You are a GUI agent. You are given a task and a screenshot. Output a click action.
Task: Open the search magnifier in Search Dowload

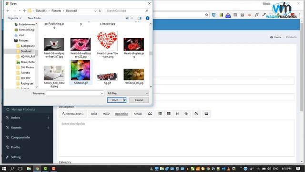pos(147,11)
